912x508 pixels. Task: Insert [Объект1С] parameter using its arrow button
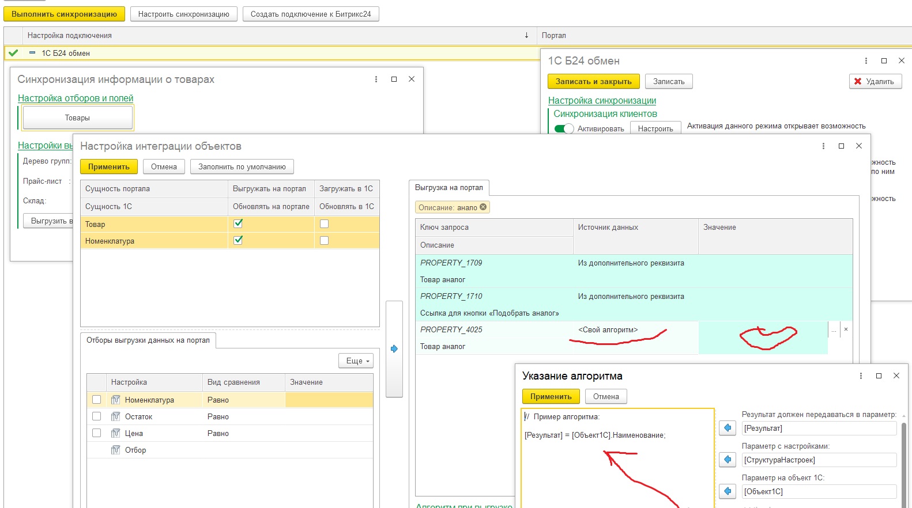pyautogui.click(x=728, y=491)
